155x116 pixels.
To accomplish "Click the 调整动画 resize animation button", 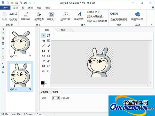I will click(x=26, y=16).
